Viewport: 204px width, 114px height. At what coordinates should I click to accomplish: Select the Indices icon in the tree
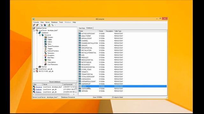(46, 42)
